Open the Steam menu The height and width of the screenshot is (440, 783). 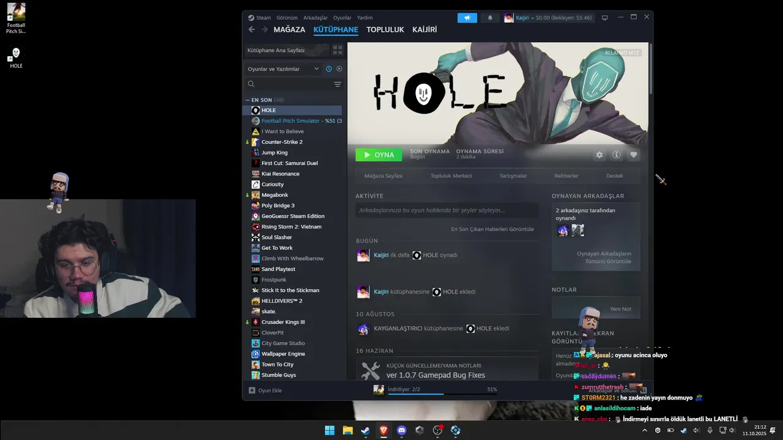point(259,18)
